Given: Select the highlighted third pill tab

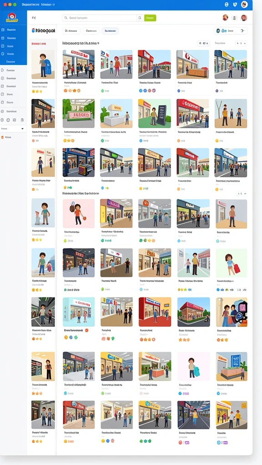Looking at the screenshot, I should [110, 31].
